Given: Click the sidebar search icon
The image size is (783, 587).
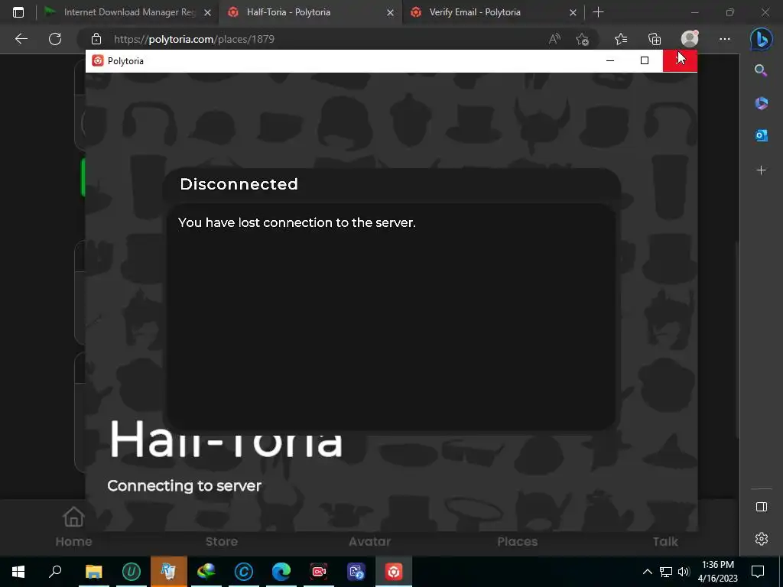Looking at the screenshot, I should (x=761, y=70).
